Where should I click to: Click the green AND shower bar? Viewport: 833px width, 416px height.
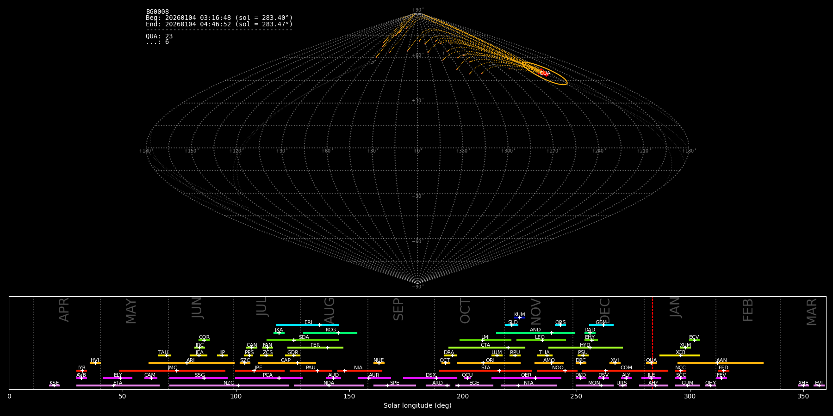(x=518, y=333)
